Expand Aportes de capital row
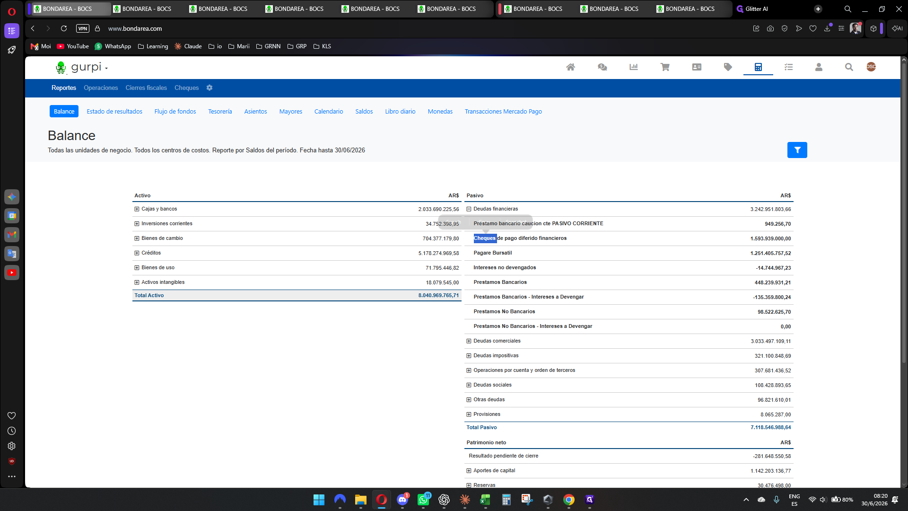This screenshot has width=908, height=511. tap(469, 471)
